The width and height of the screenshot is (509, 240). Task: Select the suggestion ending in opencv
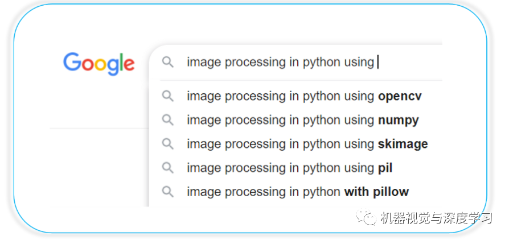[304, 96]
